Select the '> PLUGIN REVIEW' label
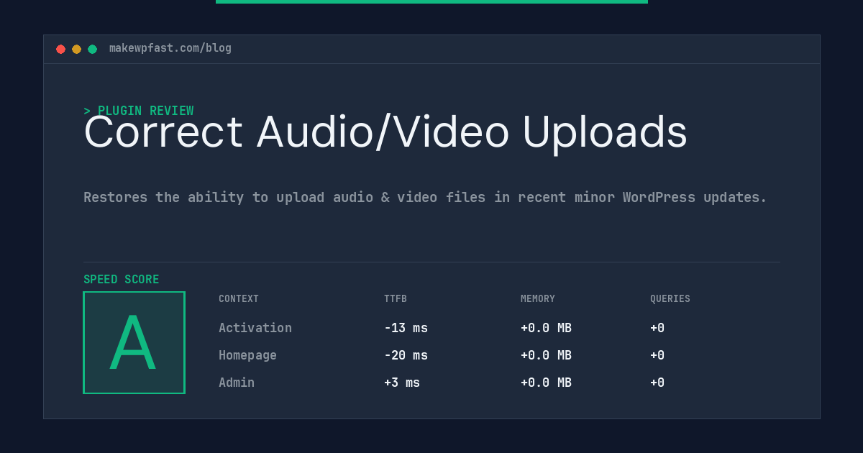 (139, 111)
